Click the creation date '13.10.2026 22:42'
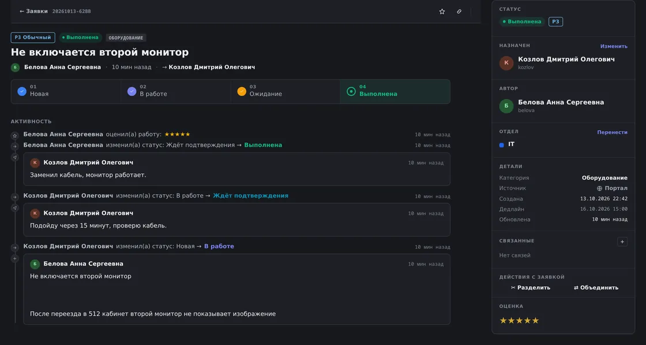Image resolution: width=646 pixels, height=345 pixels. (604, 199)
